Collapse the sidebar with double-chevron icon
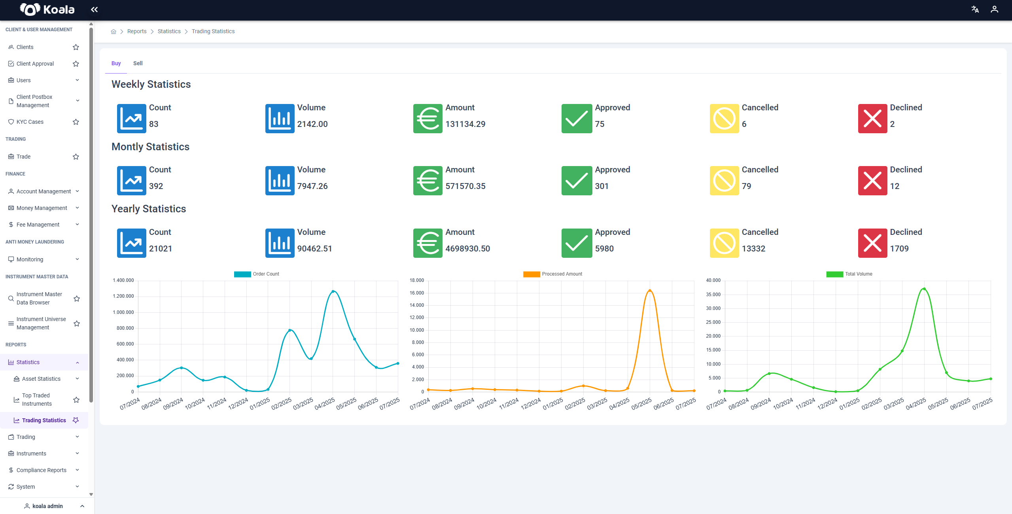 [94, 9]
